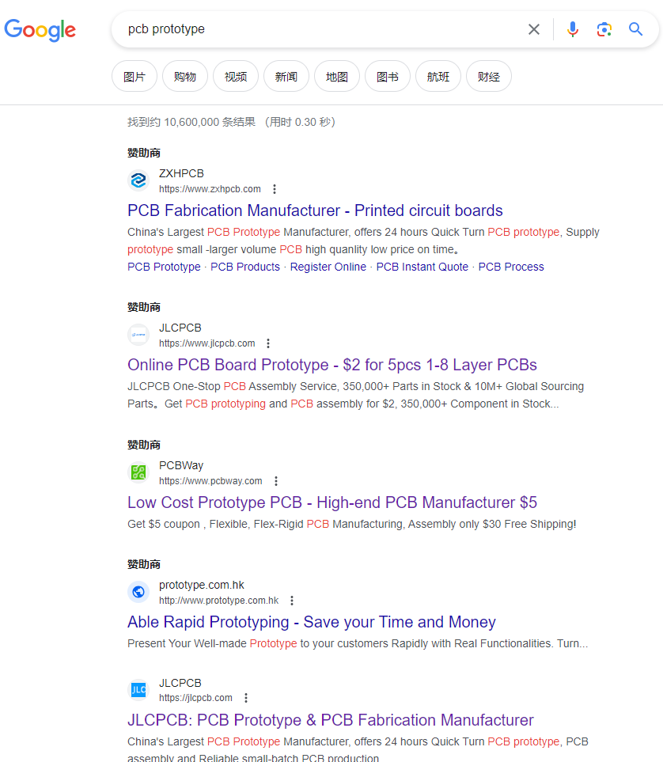Click the ZXHPCB site favicon

[x=138, y=180]
